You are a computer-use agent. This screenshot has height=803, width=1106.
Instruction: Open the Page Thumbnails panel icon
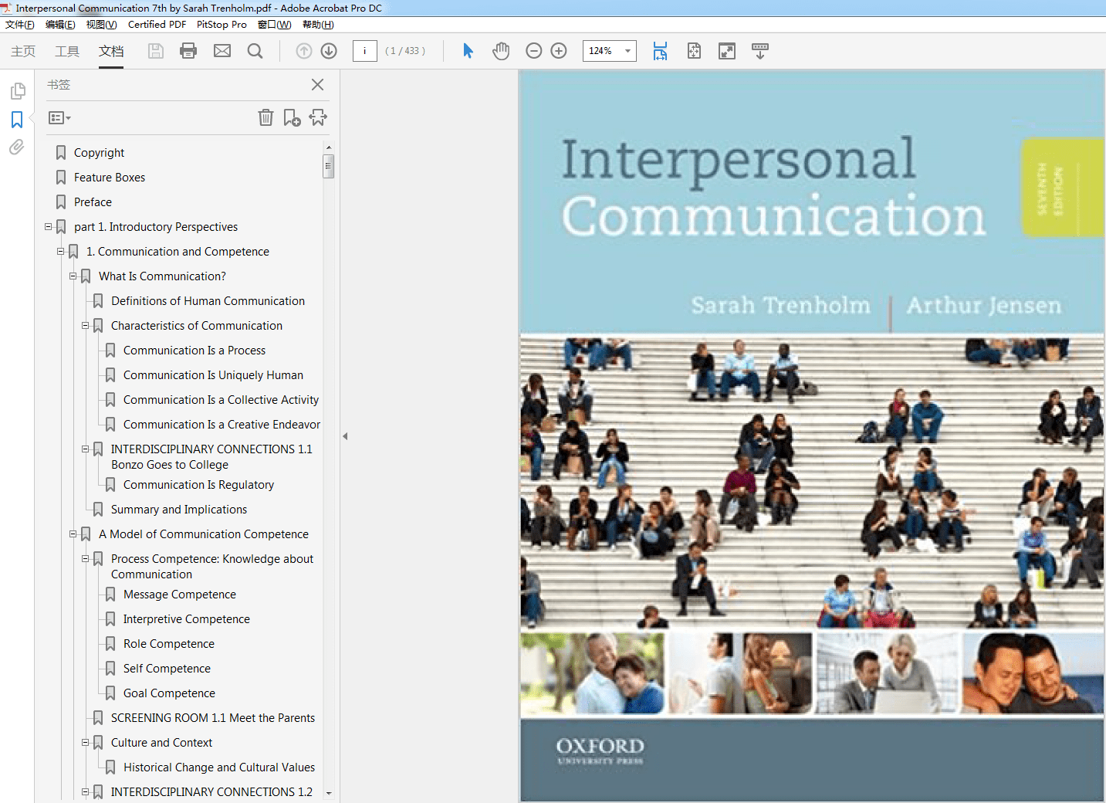coord(18,90)
